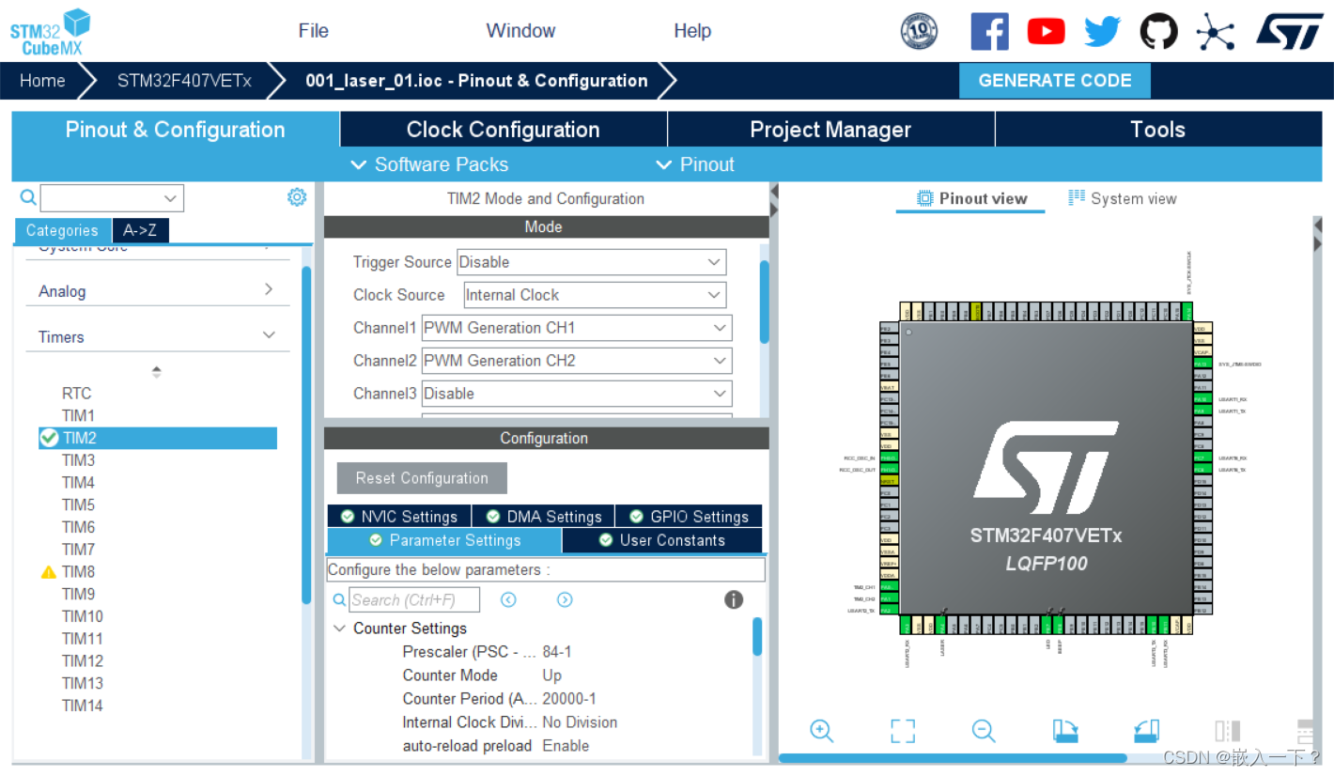
Task: Click the Prescaler value 84-1
Action: (x=557, y=652)
